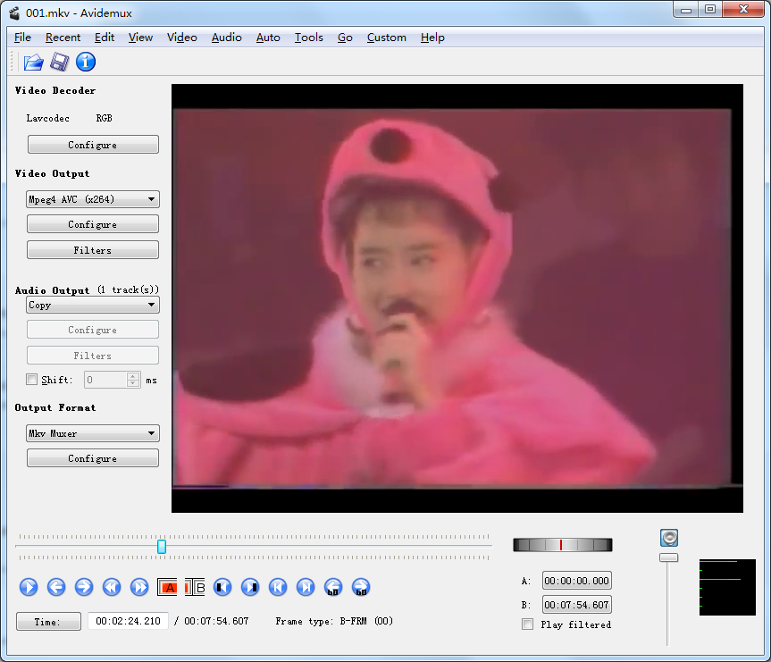The image size is (771, 662).
Task: Click the video Filters button
Action: pos(93,250)
